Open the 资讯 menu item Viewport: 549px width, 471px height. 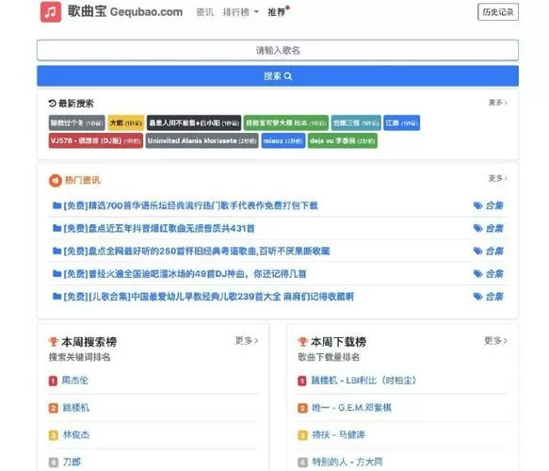[205, 12]
